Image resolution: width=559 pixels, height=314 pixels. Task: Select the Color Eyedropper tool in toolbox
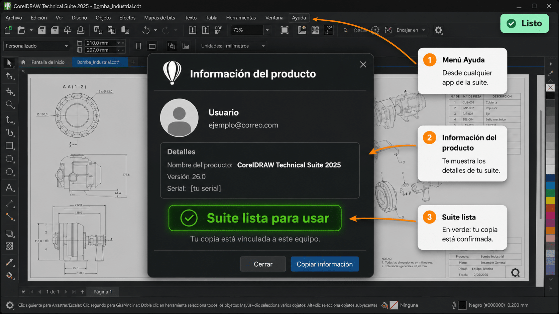tap(9, 262)
